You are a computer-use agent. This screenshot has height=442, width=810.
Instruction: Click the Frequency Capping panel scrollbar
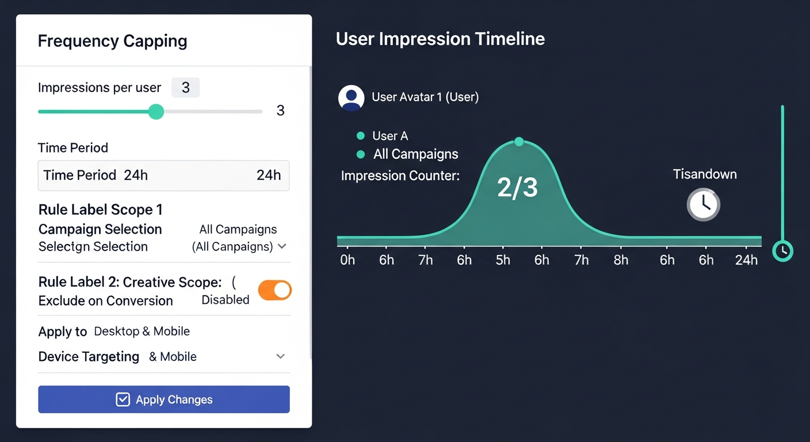(x=311, y=213)
